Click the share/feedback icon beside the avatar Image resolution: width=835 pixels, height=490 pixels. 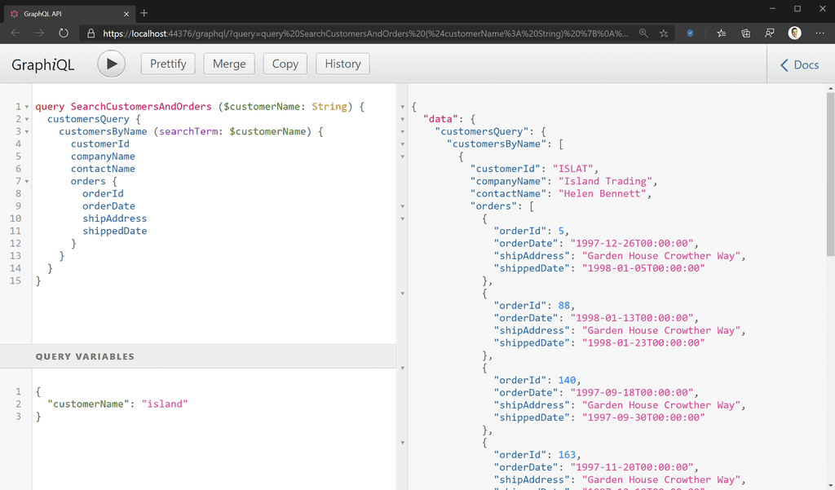pyautogui.click(x=770, y=33)
